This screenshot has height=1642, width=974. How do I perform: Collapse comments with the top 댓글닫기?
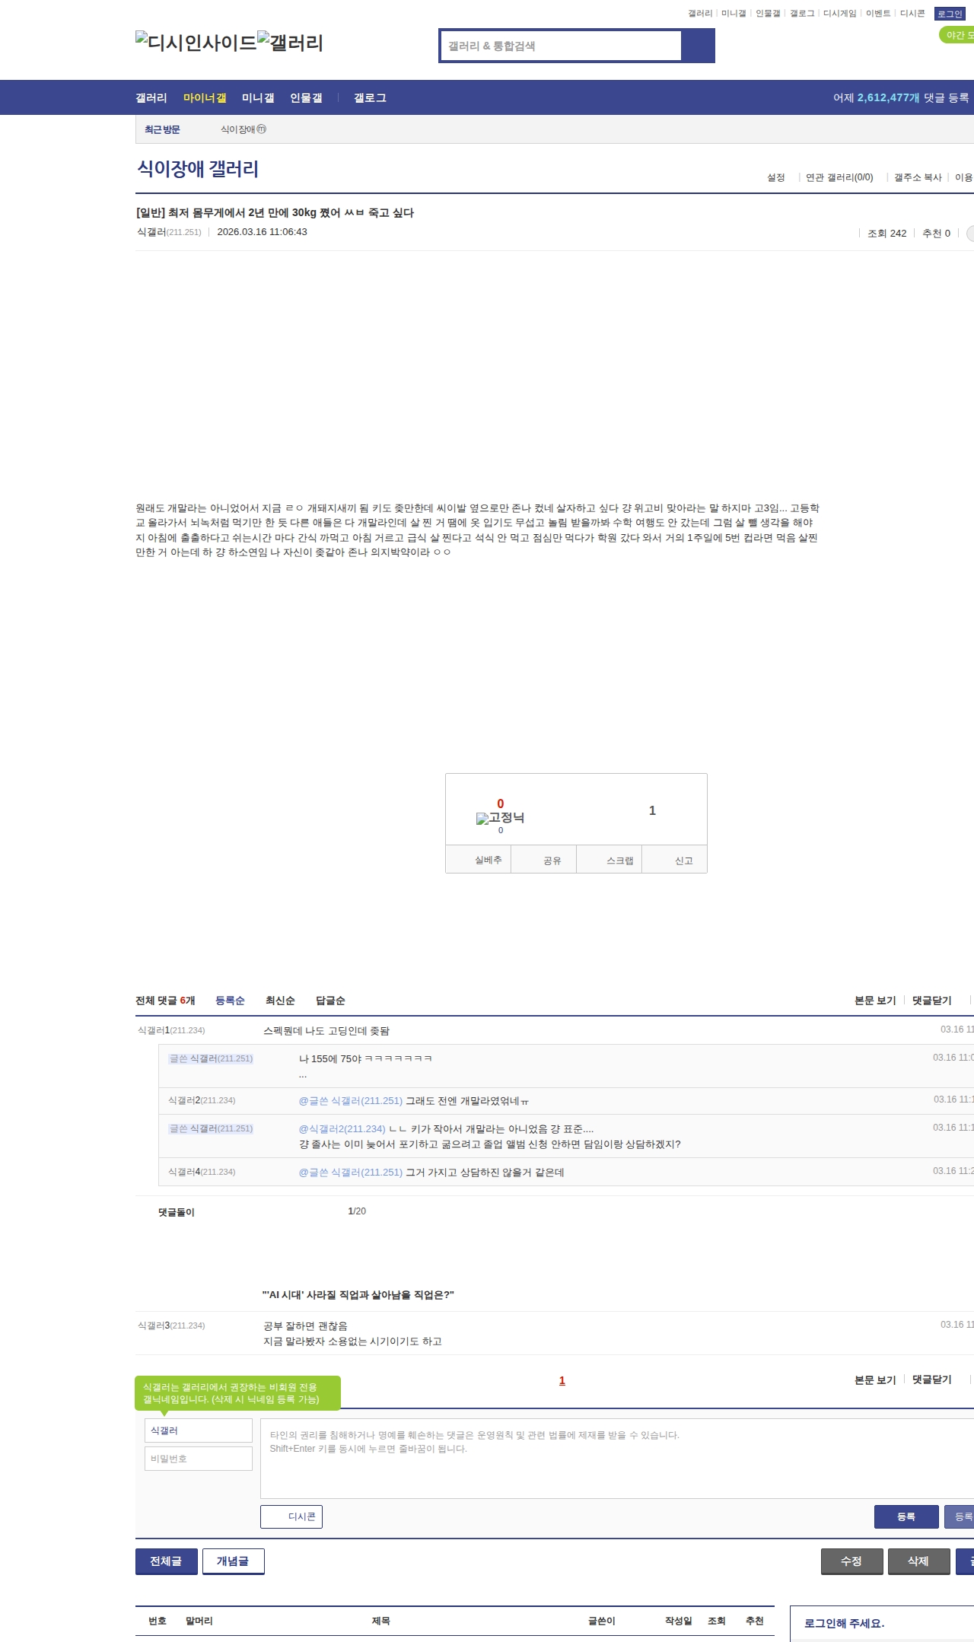click(931, 1001)
